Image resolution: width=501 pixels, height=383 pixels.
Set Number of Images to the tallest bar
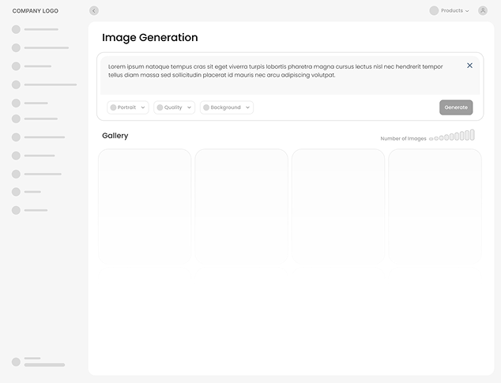pos(472,135)
